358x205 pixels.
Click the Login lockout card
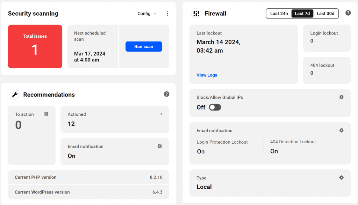(x=327, y=38)
